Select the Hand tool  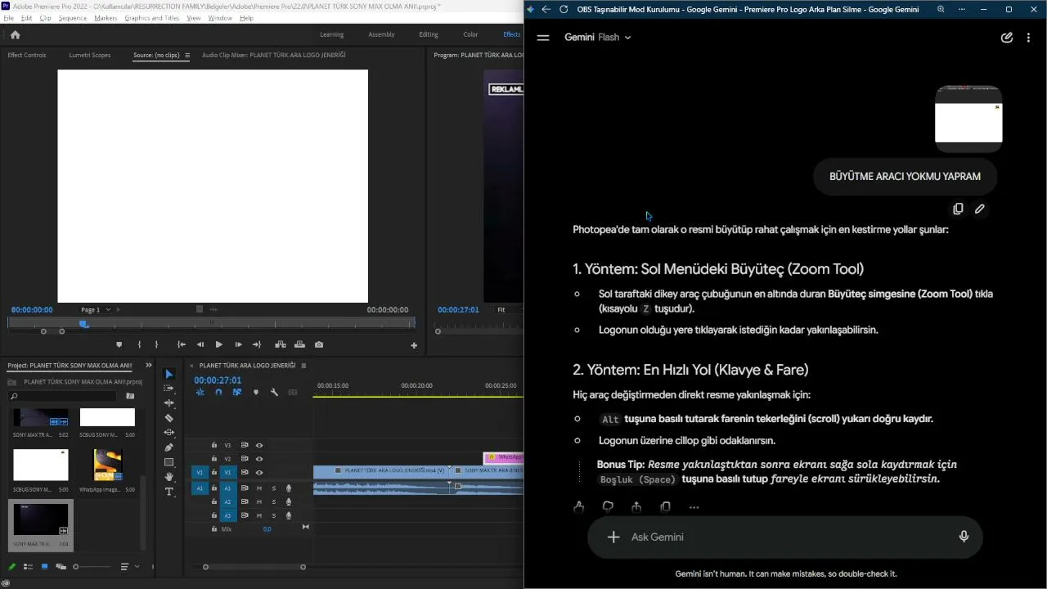[x=169, y=477]
